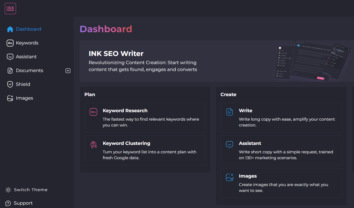Open Keywords from the sidebar menu
354x208 pixels.
coord(27,43)
